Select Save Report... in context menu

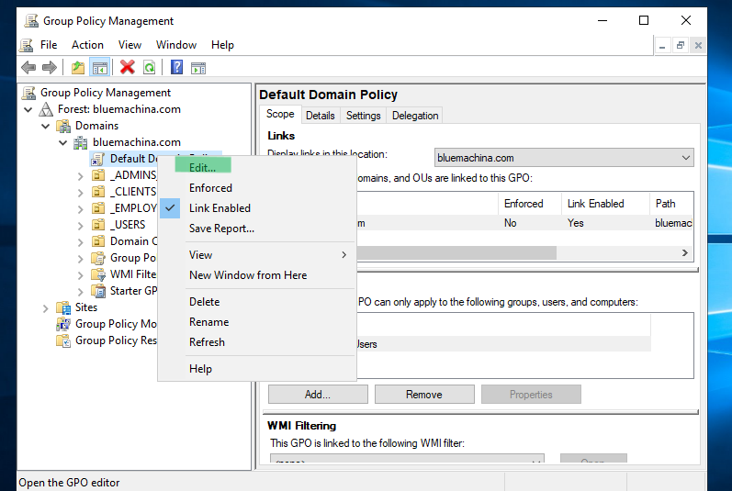pos(221,229)
